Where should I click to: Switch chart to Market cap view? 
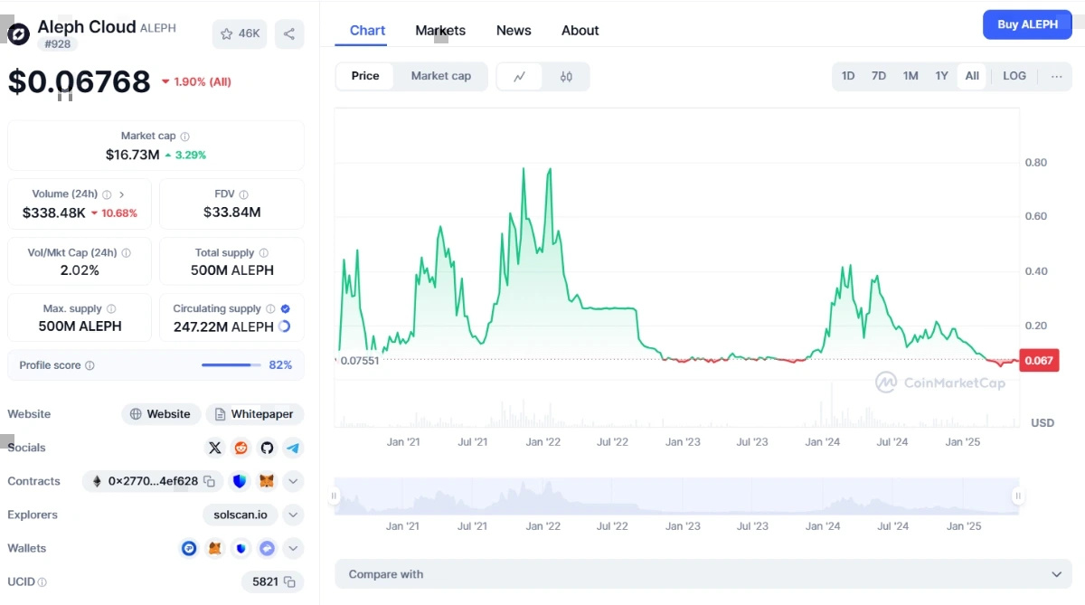coord(441,76)
